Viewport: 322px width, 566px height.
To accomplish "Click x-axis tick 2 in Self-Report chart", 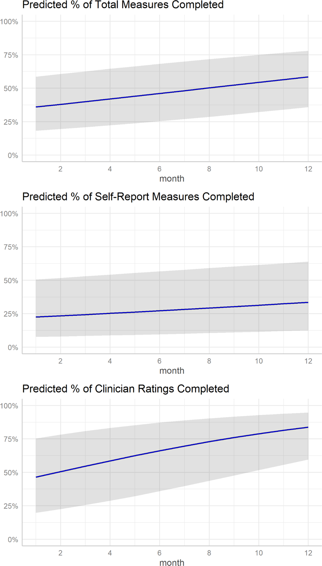I will [x=60, y=361].
